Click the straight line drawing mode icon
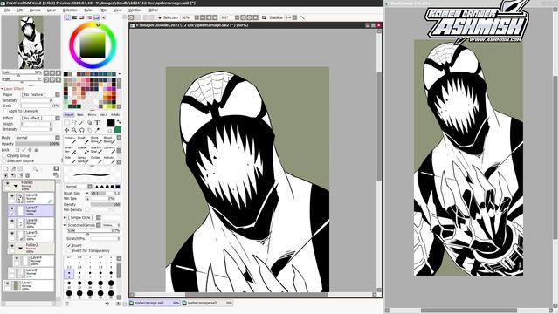The height and width of the screenshot is (314, 559). pos(303,17)
